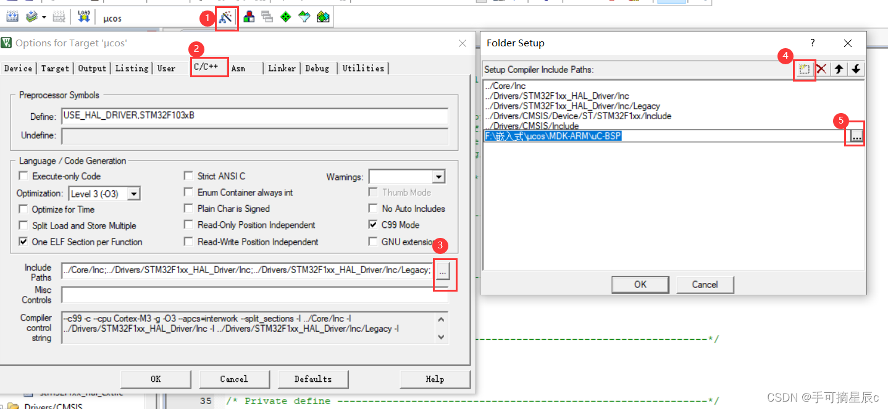
Task: Enable Execute-only Code checkbox
Action: (x=24, y=176)
